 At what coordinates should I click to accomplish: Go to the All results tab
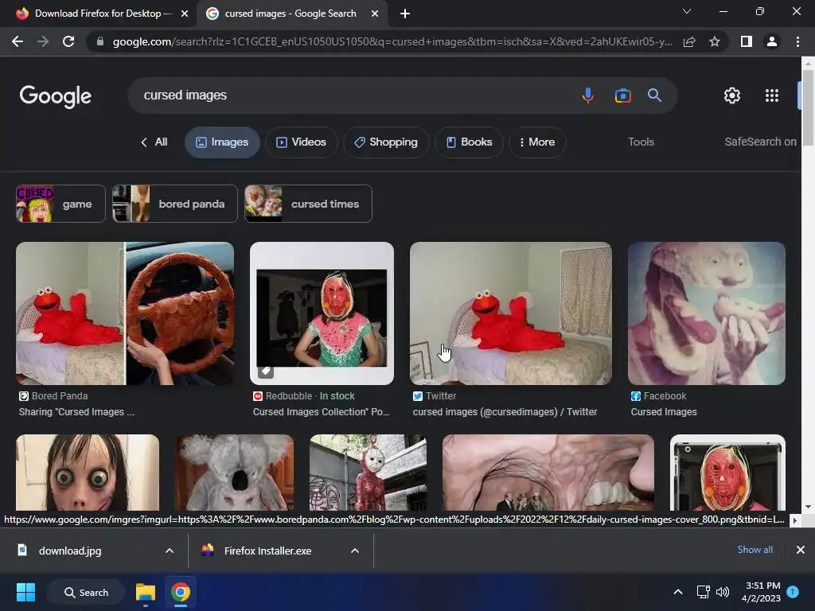(154, 142)
